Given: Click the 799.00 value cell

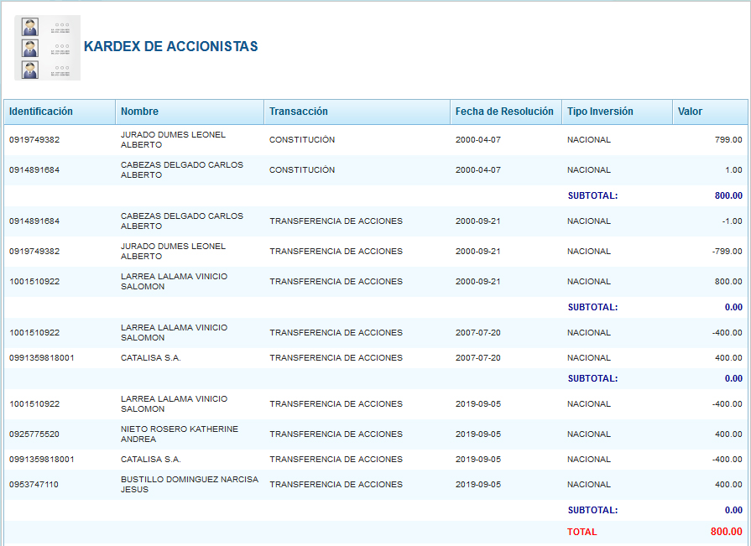Looking at the screenshot, I should click(728, 140).
